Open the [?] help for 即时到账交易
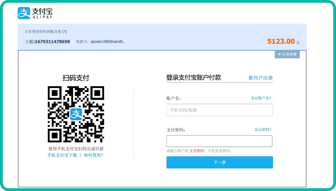 click(64, 32)
